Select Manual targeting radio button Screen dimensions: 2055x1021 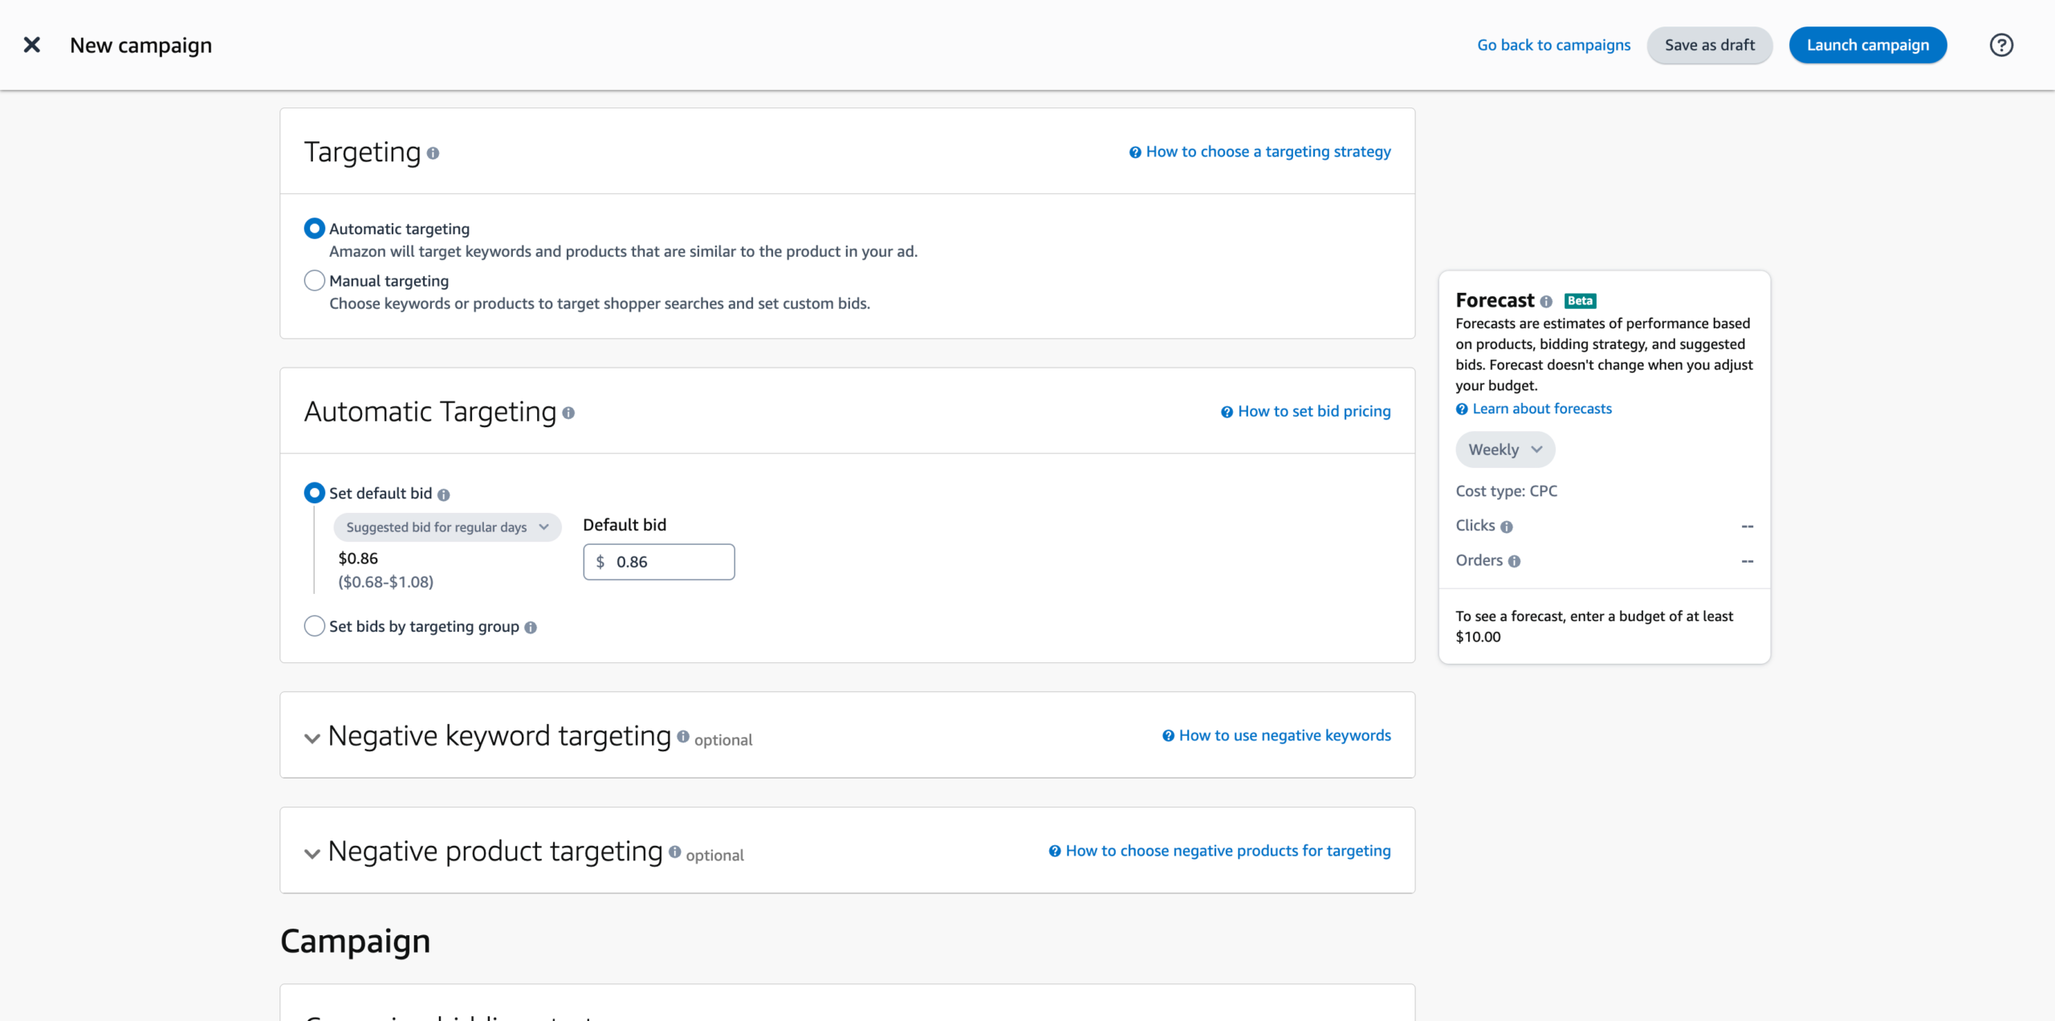tap(315, 281)
